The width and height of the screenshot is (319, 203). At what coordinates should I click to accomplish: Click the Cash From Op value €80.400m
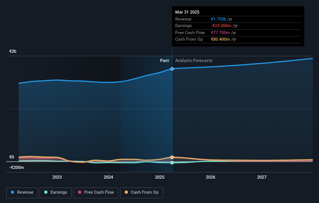click(220, 40)
